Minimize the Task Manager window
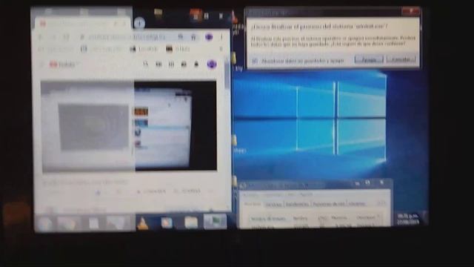 pos(357,183)
